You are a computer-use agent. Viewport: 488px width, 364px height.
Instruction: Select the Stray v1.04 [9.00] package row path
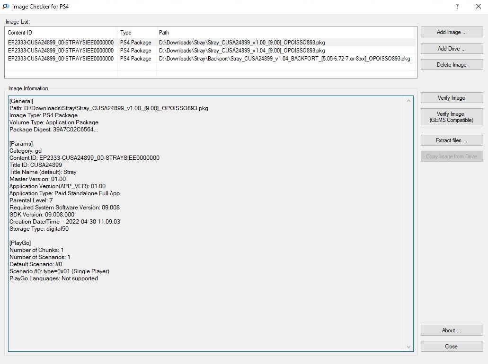pos(242,51)
